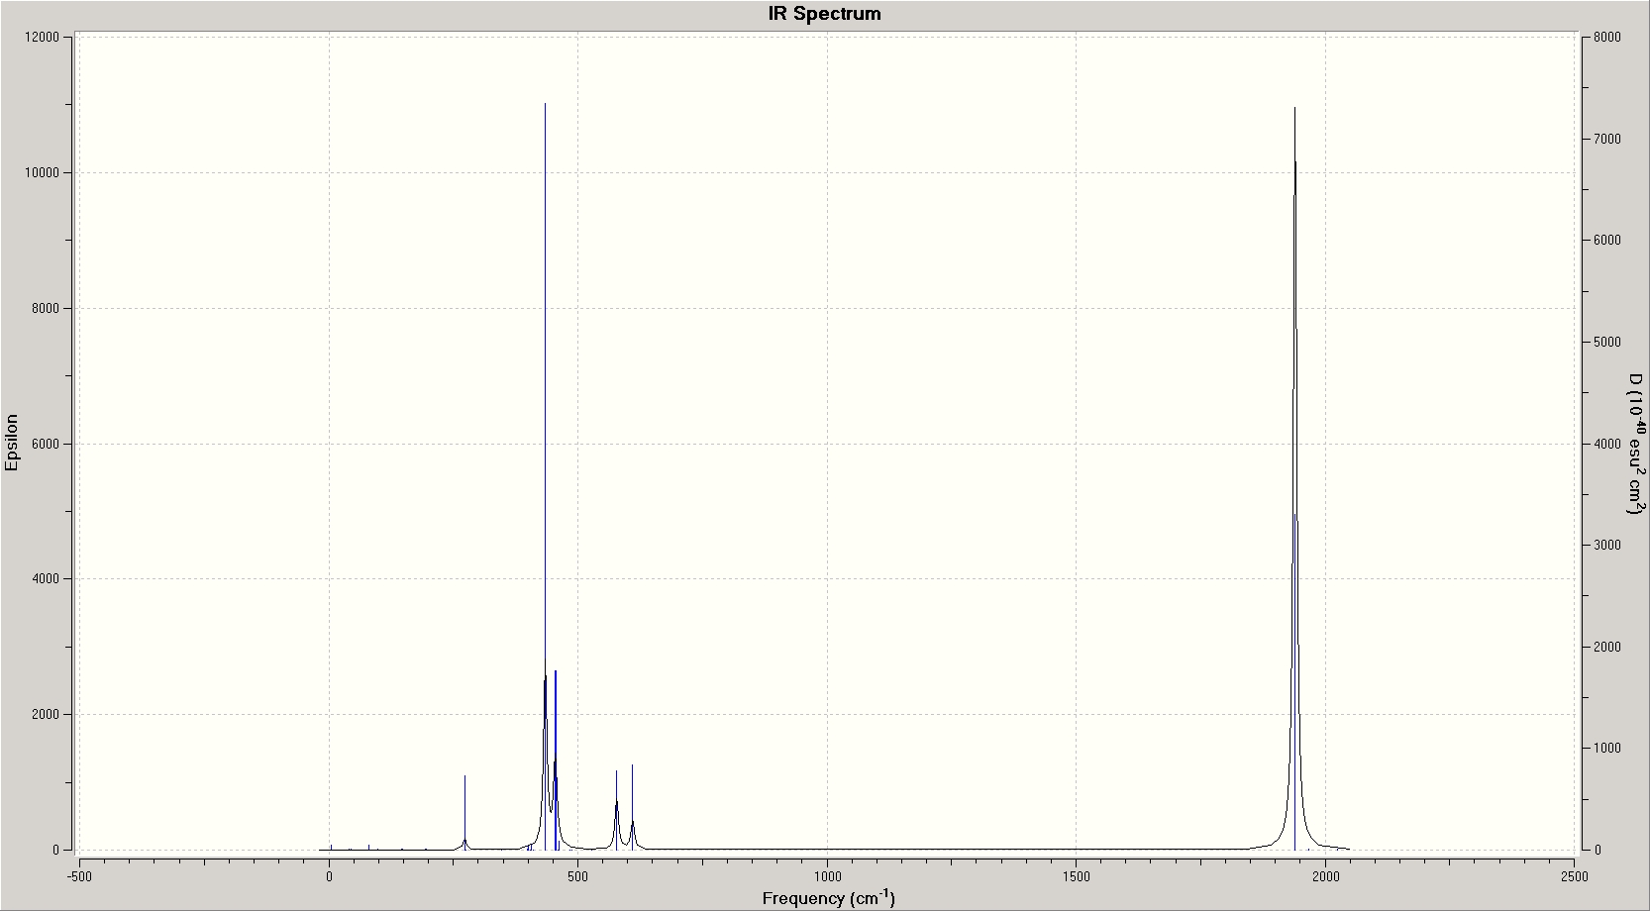The width and height of the screenshot is (1650, 911).
Task: Click the 500 tick on Frequency axis
Action: point(578,876)
